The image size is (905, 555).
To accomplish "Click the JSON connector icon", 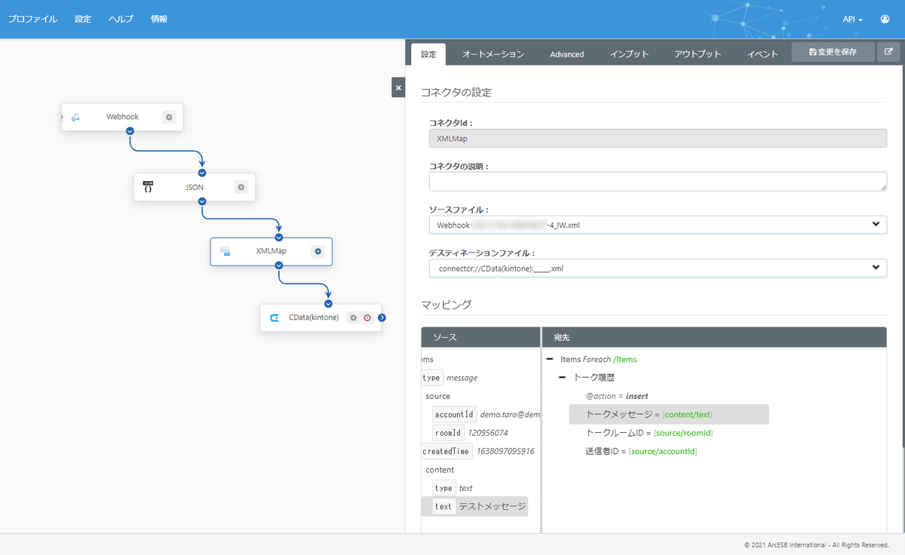I will pos(148,187).
